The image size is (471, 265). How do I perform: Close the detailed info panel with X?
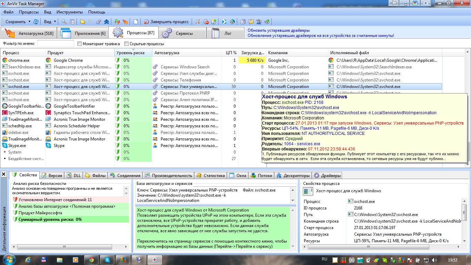click(x=4, y=174)
